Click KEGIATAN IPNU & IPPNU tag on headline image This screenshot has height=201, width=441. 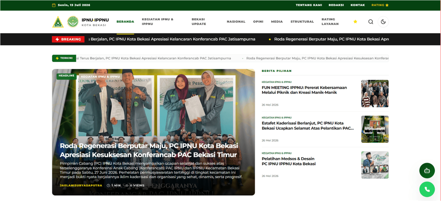[x=100, y=77]
